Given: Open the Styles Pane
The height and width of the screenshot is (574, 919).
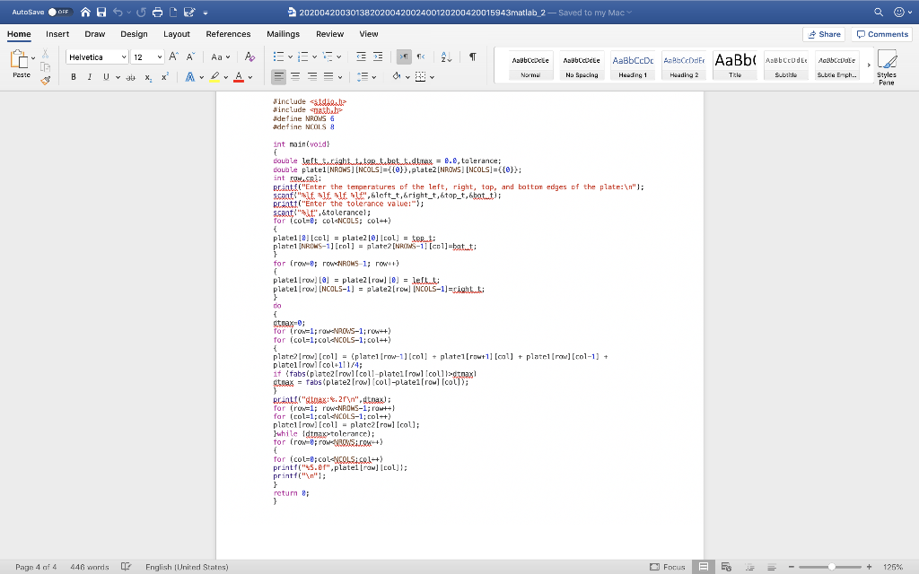Looking at the screenshot, I should [887, 67].
